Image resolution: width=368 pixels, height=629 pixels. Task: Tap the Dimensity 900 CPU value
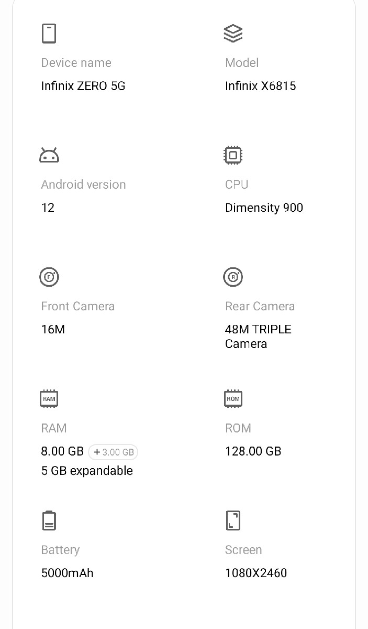click(264, 208)
